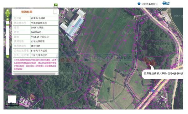Pan the map upward with the up arrow
Viewport: 188px width, 114px height.
(x=8, y=11)
